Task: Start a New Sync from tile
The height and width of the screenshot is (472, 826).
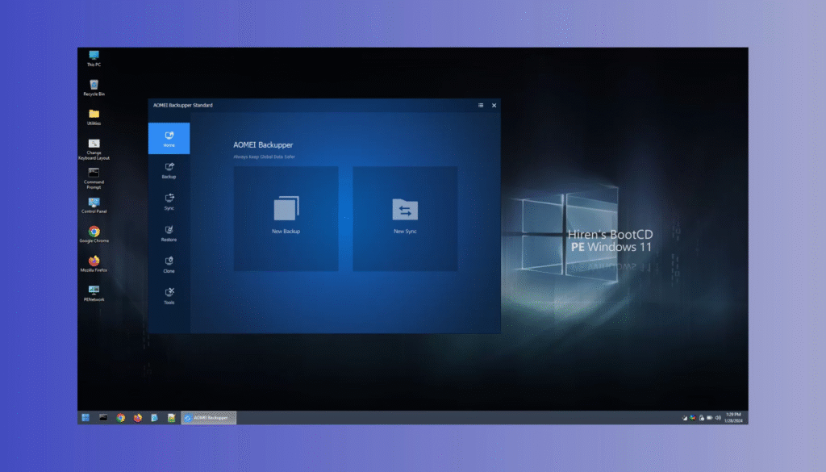Action: 405,219
